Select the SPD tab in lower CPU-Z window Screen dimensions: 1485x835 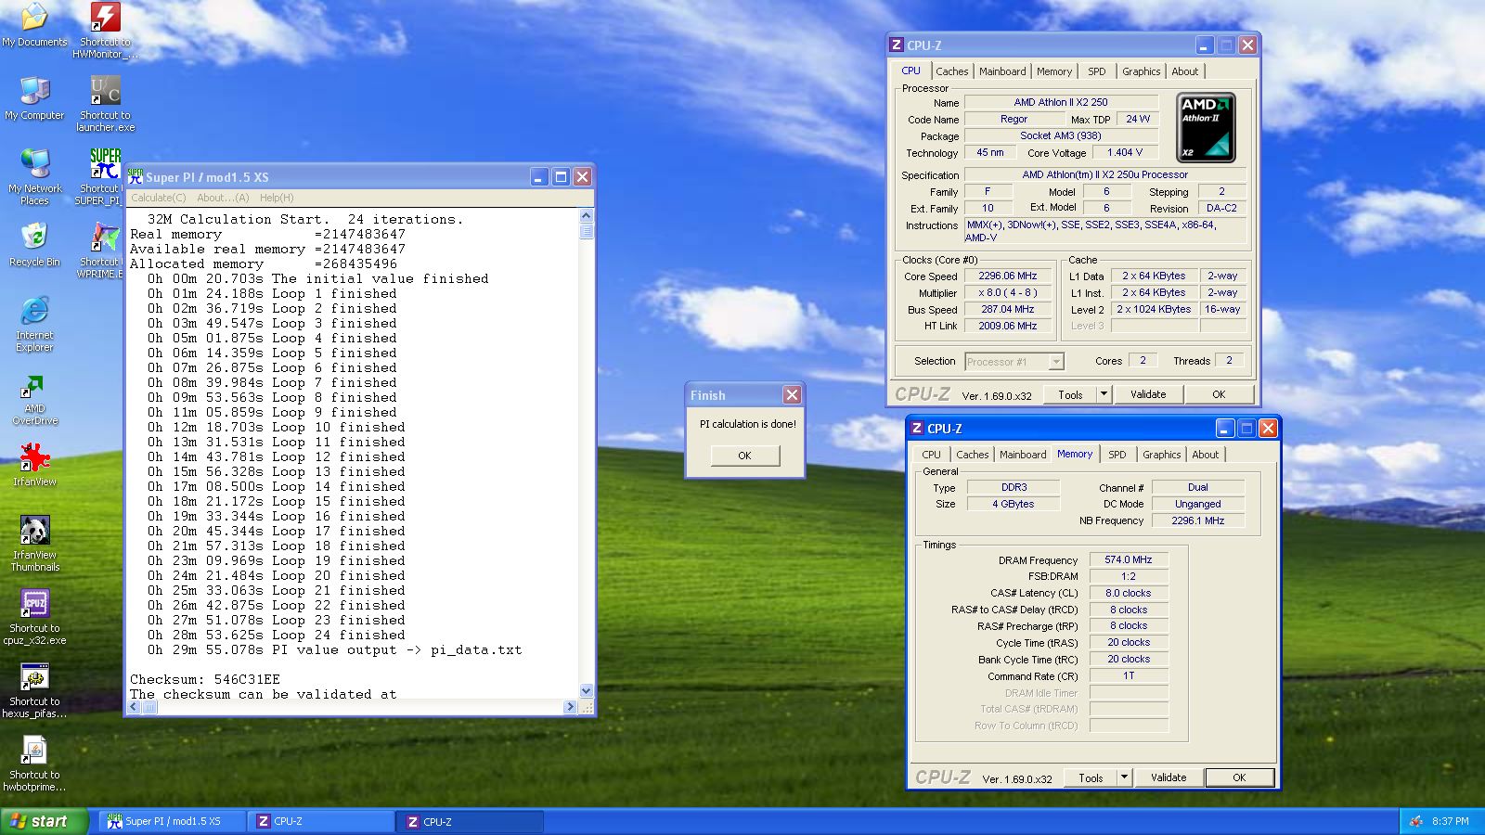pyautogui.click(x=1117, y=455)
